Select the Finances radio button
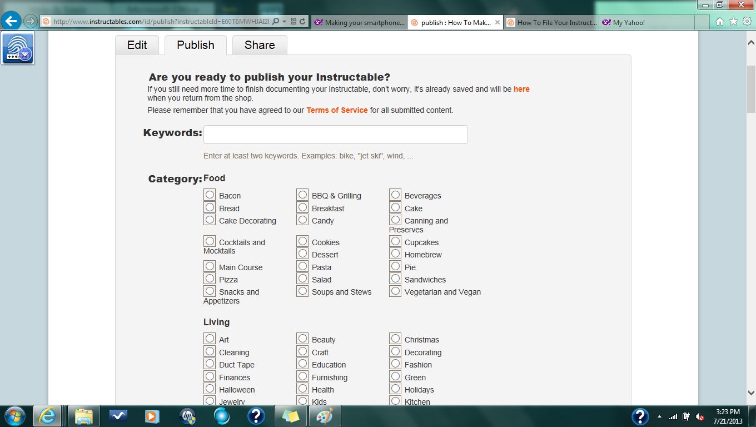Viewport: 756px width, 427px height. pyautogui.click(x=210, y=376)
